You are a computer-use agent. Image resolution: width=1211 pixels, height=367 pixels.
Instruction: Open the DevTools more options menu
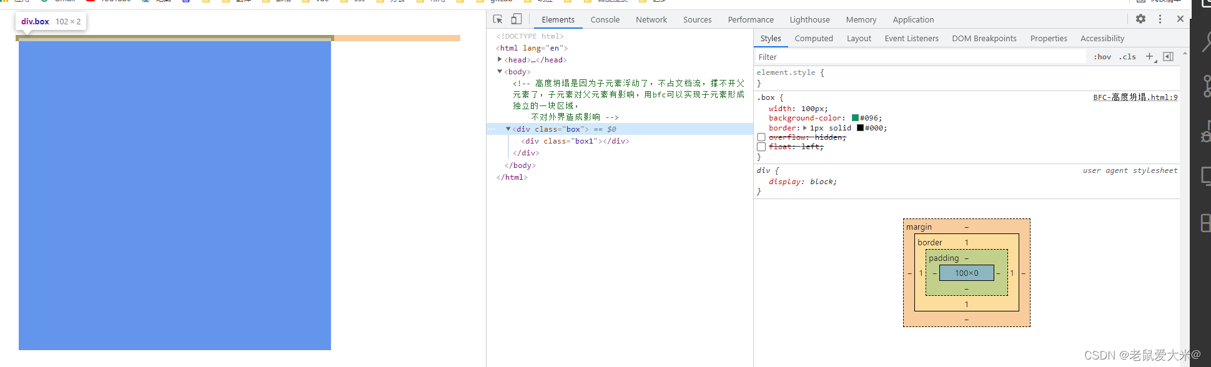pyautogui.click(x=1160, y=19)
